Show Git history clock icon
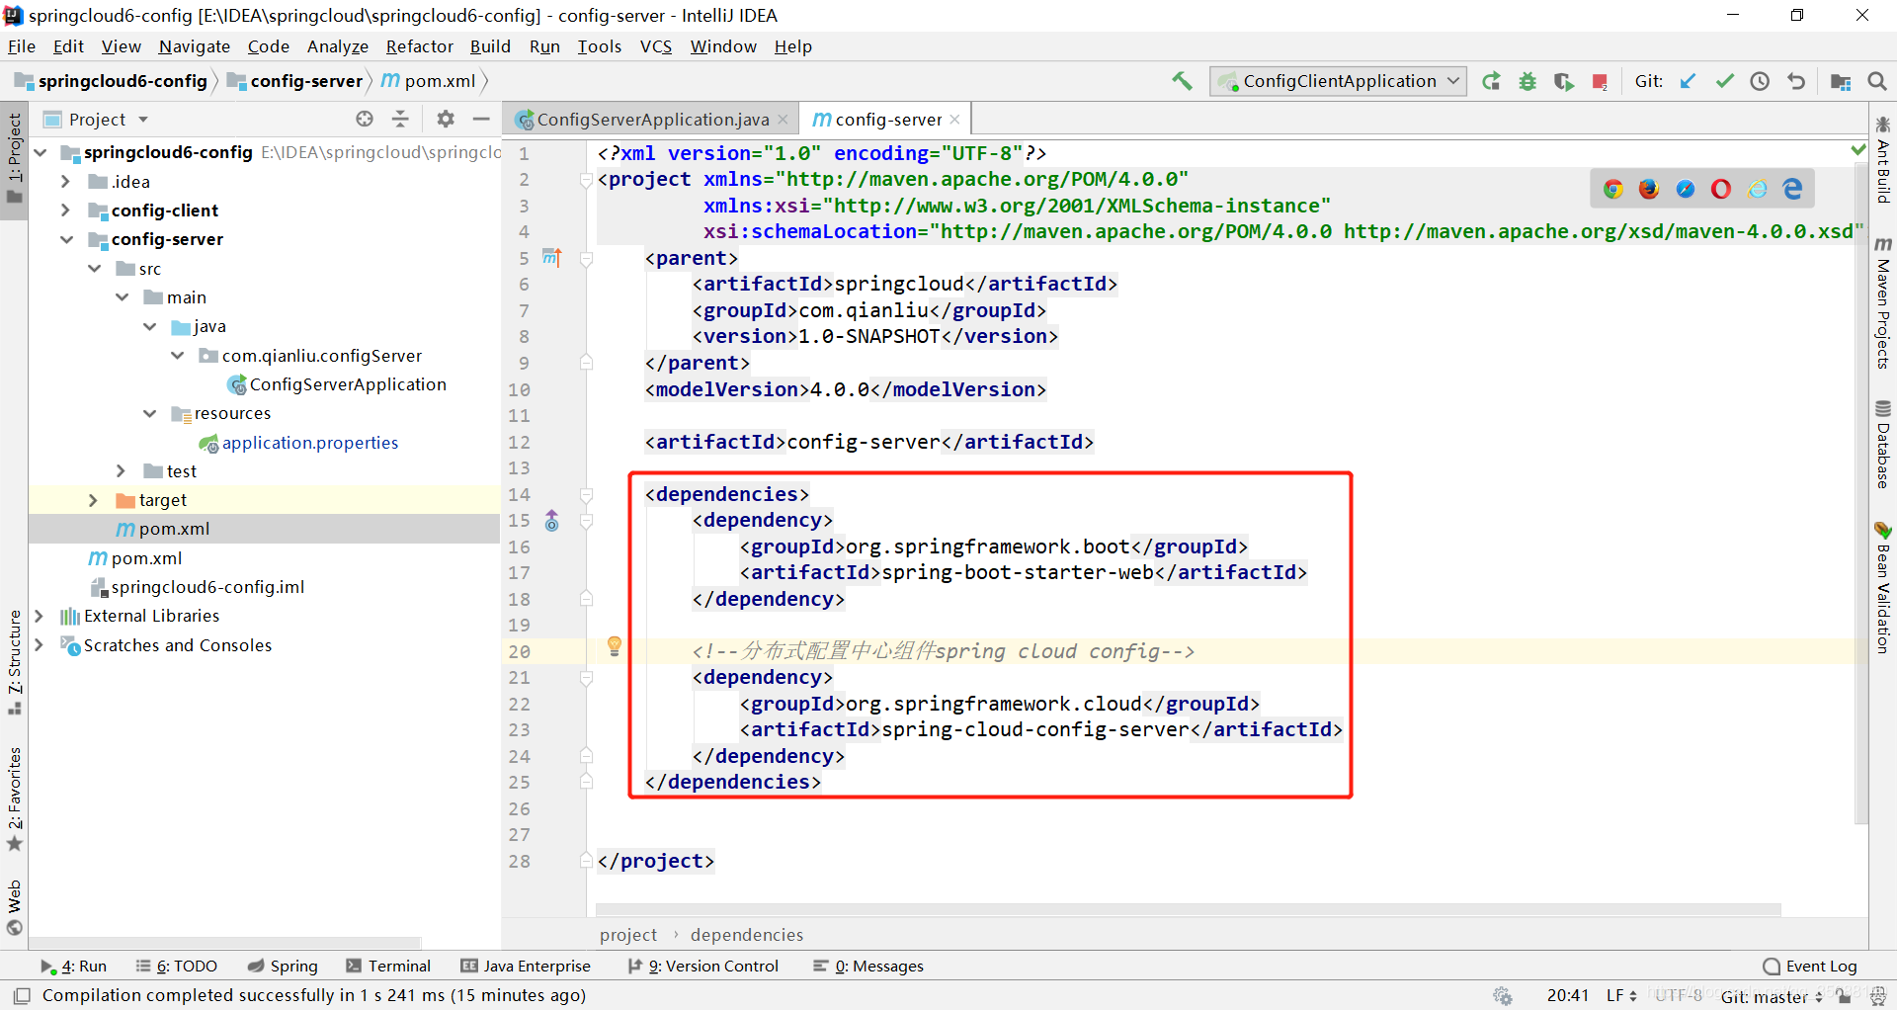1897x1010 pixels. coord(1760,81)
